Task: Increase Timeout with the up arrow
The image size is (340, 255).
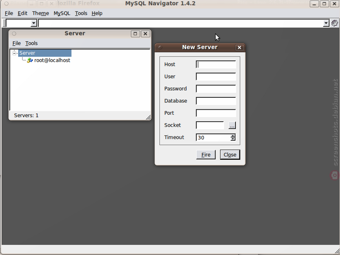Action: click(x=233, y=136)
